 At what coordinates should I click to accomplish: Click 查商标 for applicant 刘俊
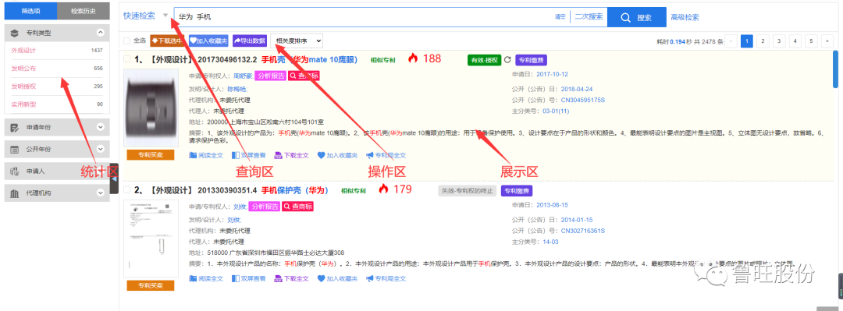point(297,207)
